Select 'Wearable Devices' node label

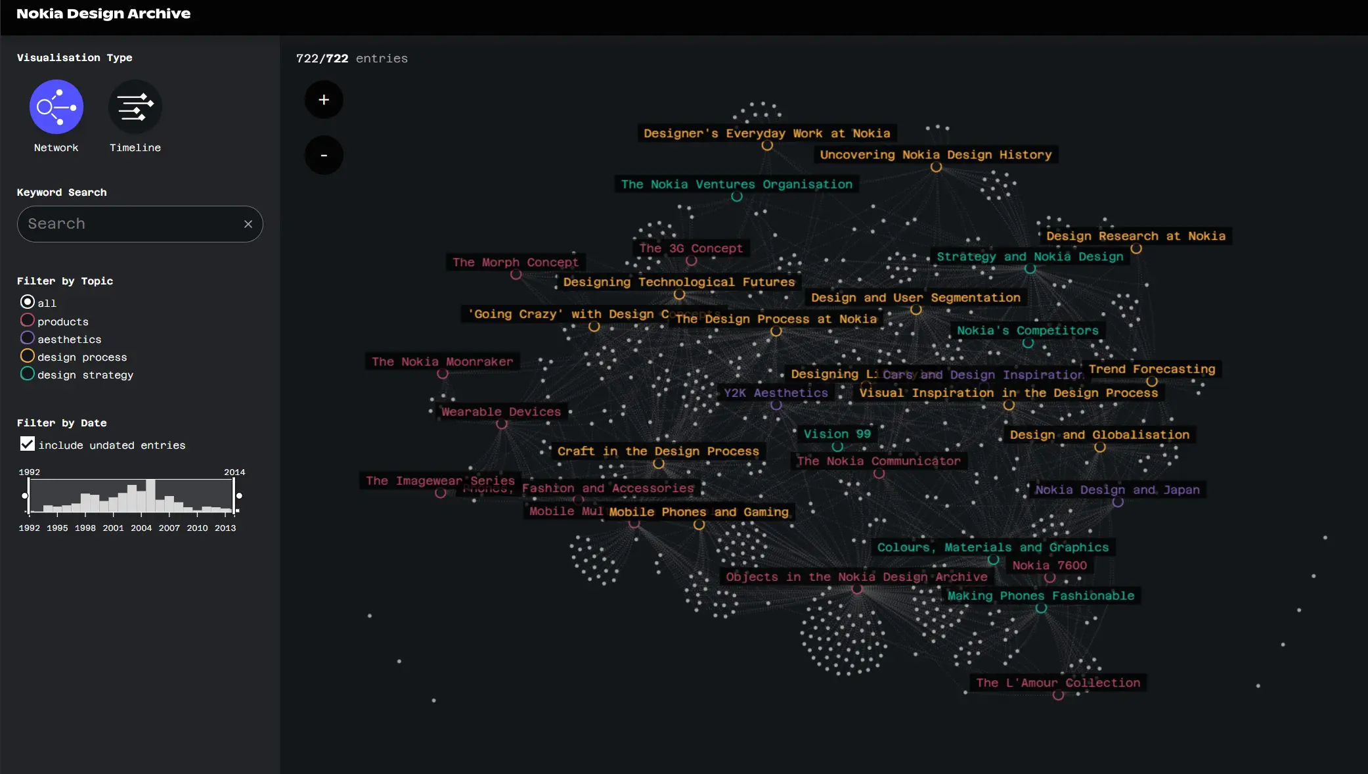501,412
